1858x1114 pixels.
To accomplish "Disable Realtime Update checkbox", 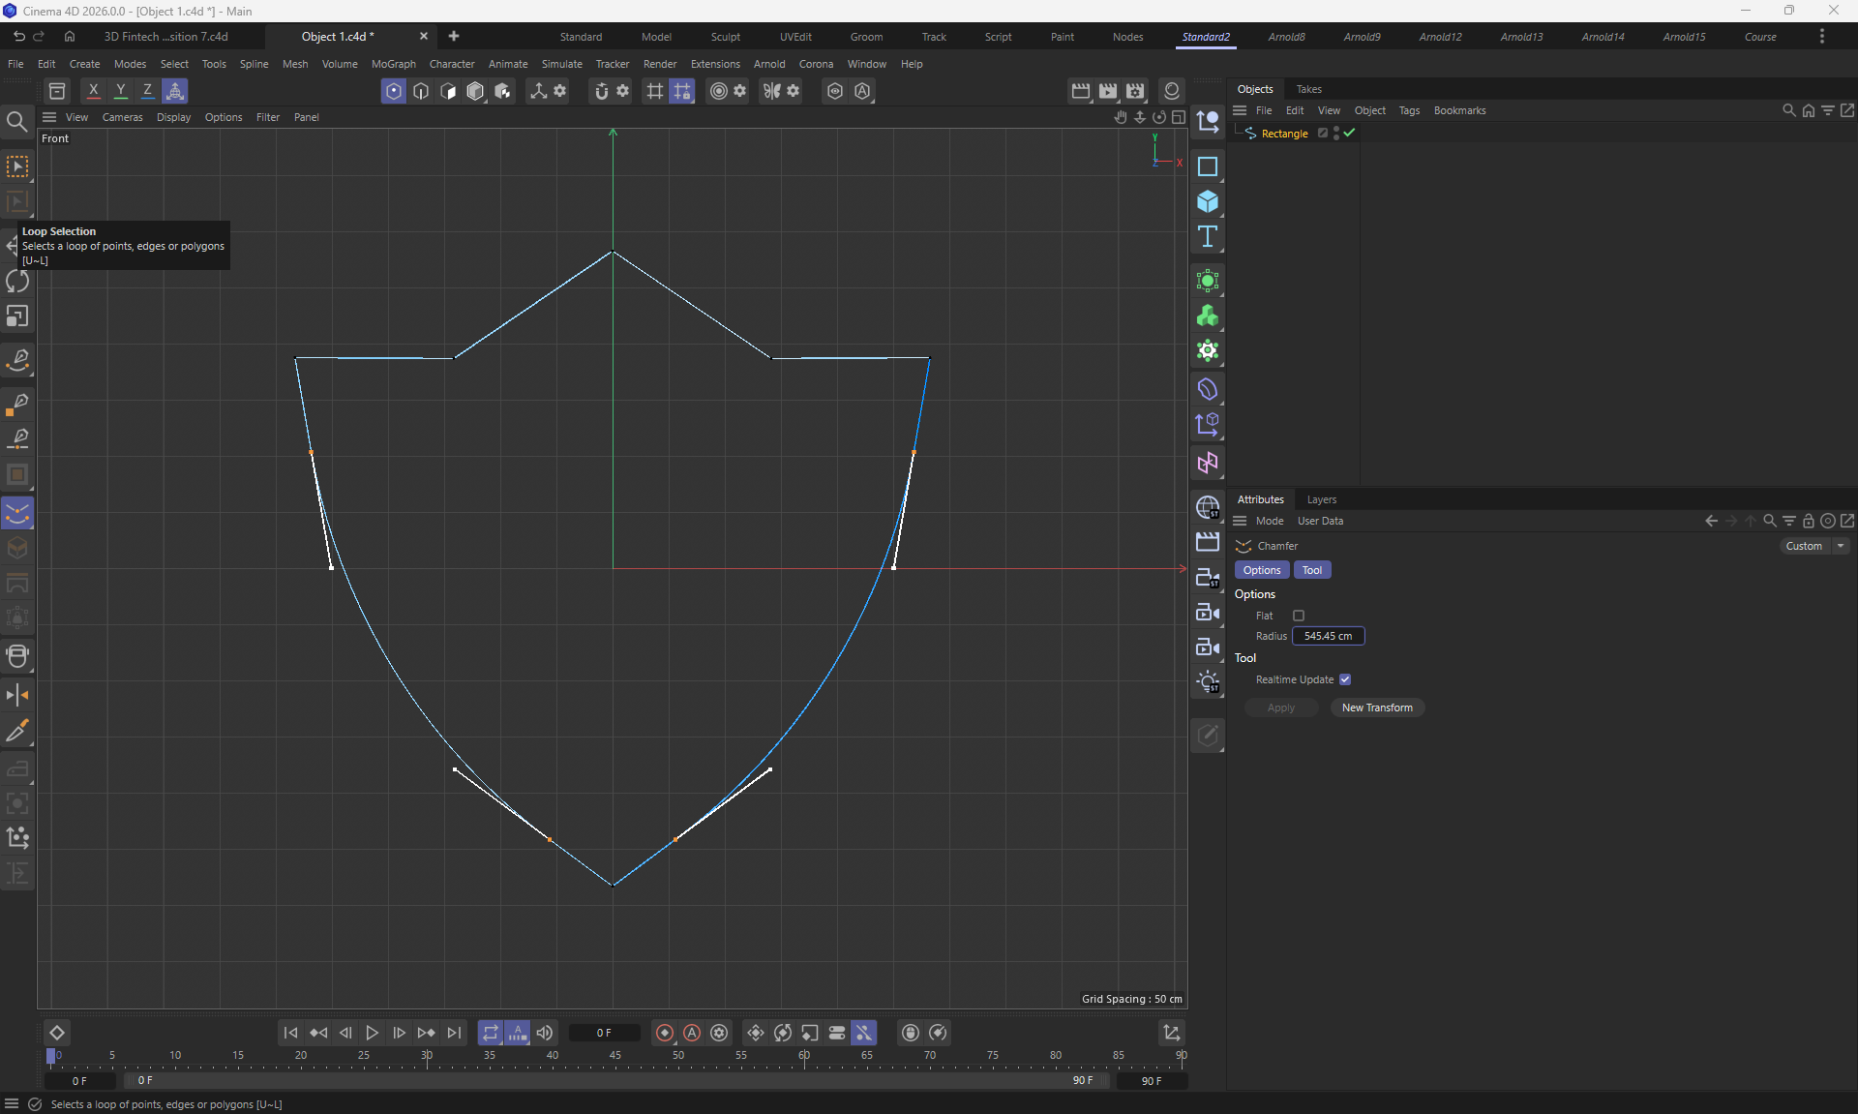I will [x=1345, y=679].
